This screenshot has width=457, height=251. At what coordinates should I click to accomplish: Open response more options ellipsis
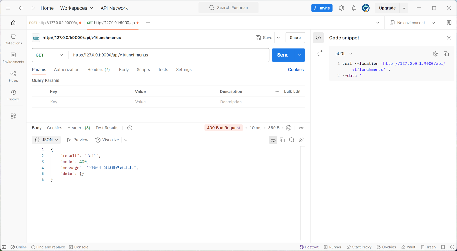(x=301, y=128)
